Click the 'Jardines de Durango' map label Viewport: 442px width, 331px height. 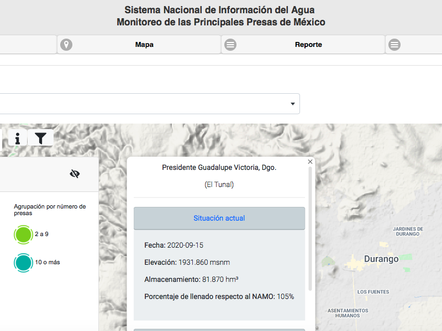[408, 231]
